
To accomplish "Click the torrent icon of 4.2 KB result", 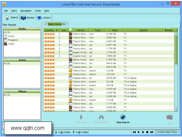I will click(x=70, y=70).
